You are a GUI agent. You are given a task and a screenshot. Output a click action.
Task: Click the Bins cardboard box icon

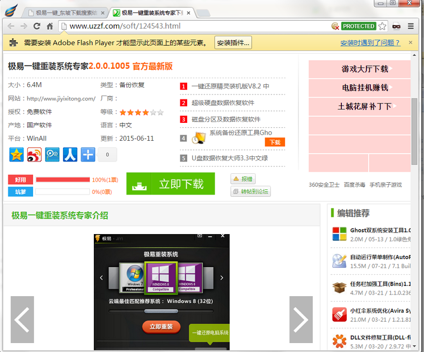click(339, 288)
